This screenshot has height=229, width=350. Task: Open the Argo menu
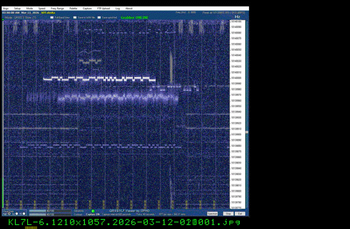pos(6,8)
